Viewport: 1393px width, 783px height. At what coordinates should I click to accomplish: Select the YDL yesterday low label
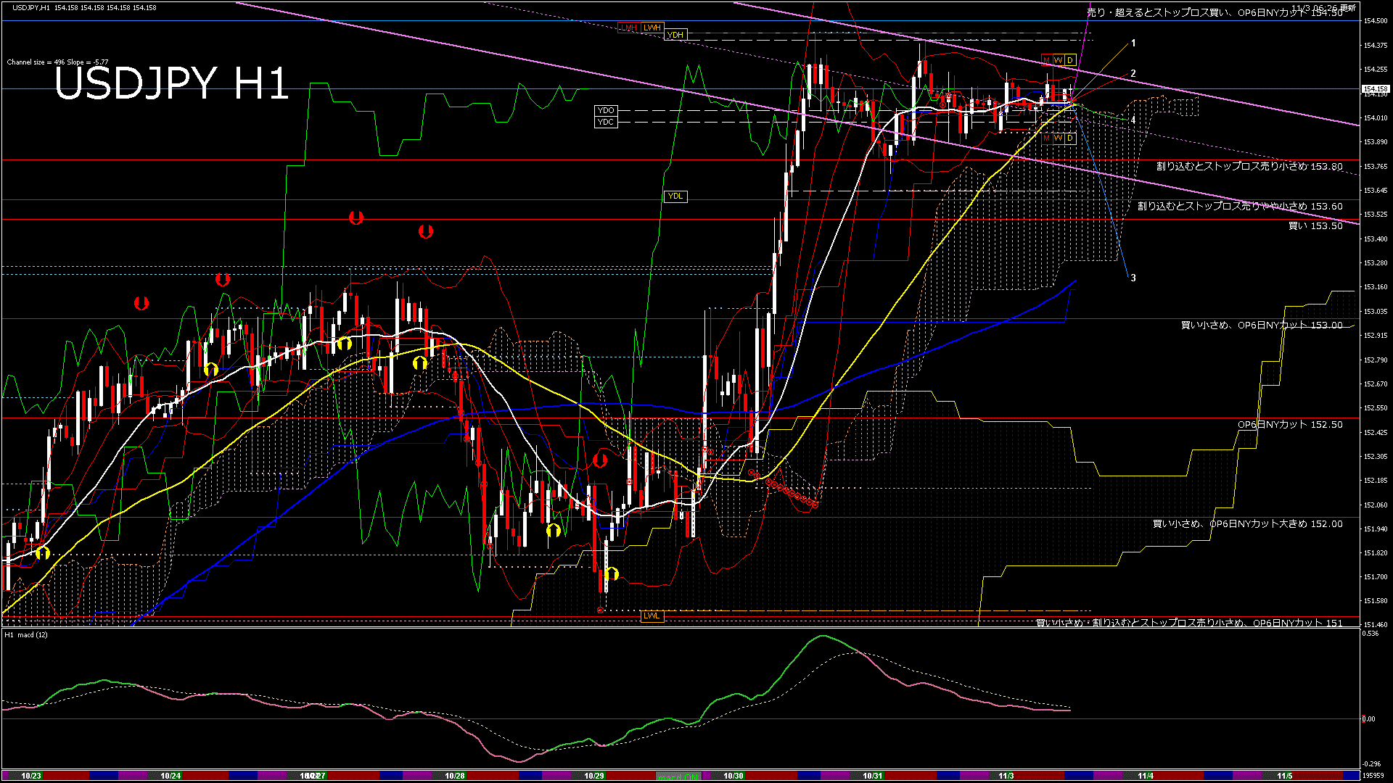[x=675, y=196]
